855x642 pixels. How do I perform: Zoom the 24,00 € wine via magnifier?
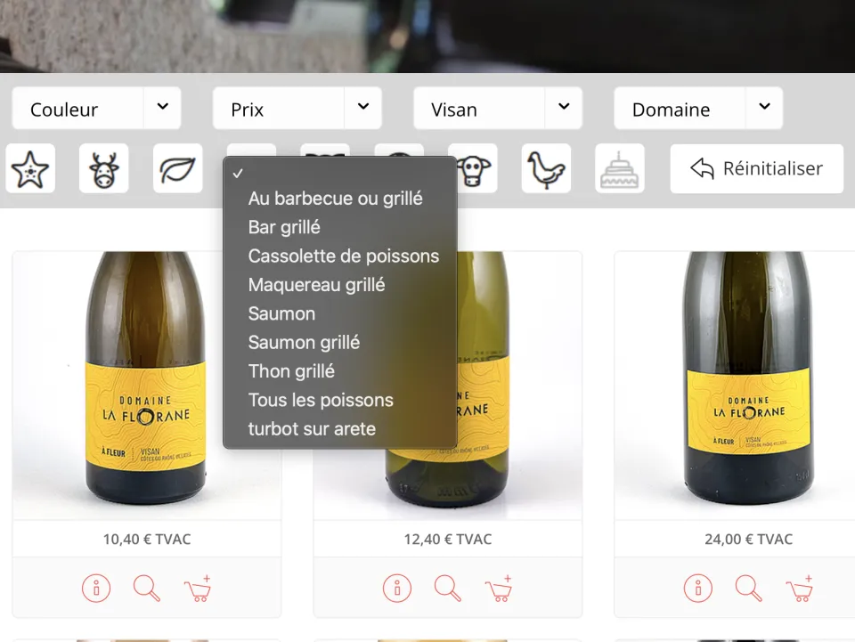749,588
